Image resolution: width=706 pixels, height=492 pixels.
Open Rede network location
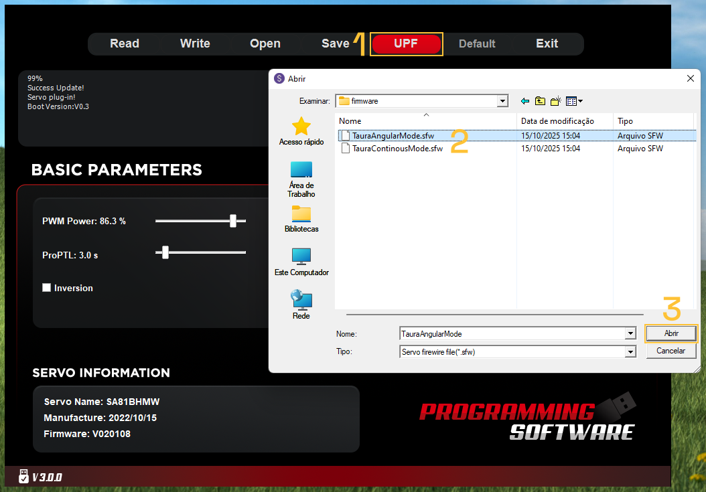(301, 305)
